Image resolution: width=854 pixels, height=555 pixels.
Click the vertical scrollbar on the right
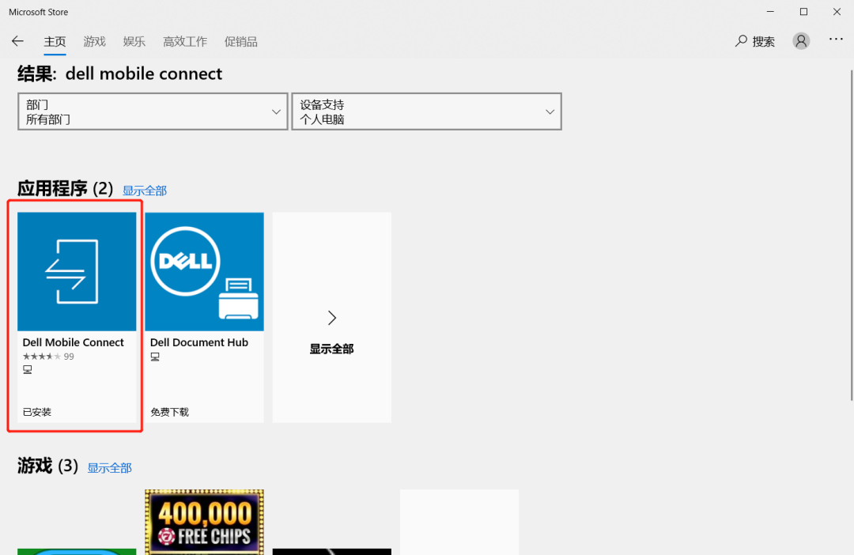pyautogui.click(x=852, y=236)
